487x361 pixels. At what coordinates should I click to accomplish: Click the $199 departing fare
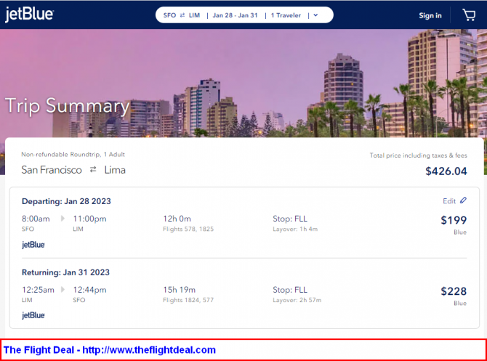pyautogui.click(x=454, y=220)
